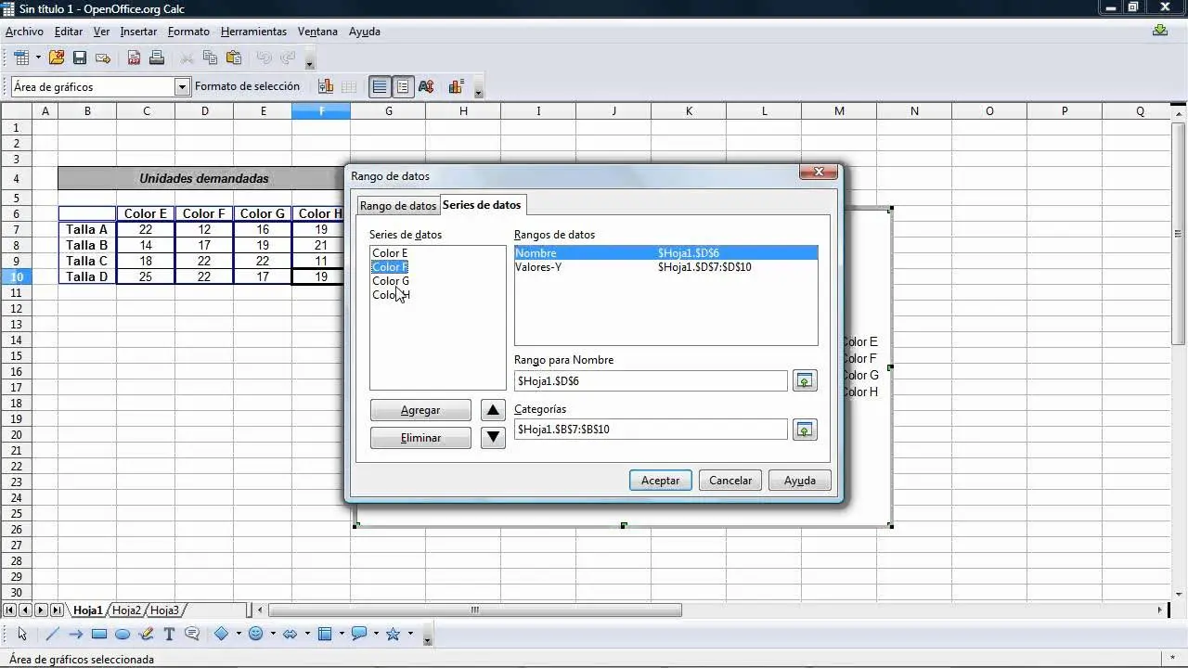Open the Archivo menu
The height and width of the screenshot is (668, 1188).
[24, 31]
